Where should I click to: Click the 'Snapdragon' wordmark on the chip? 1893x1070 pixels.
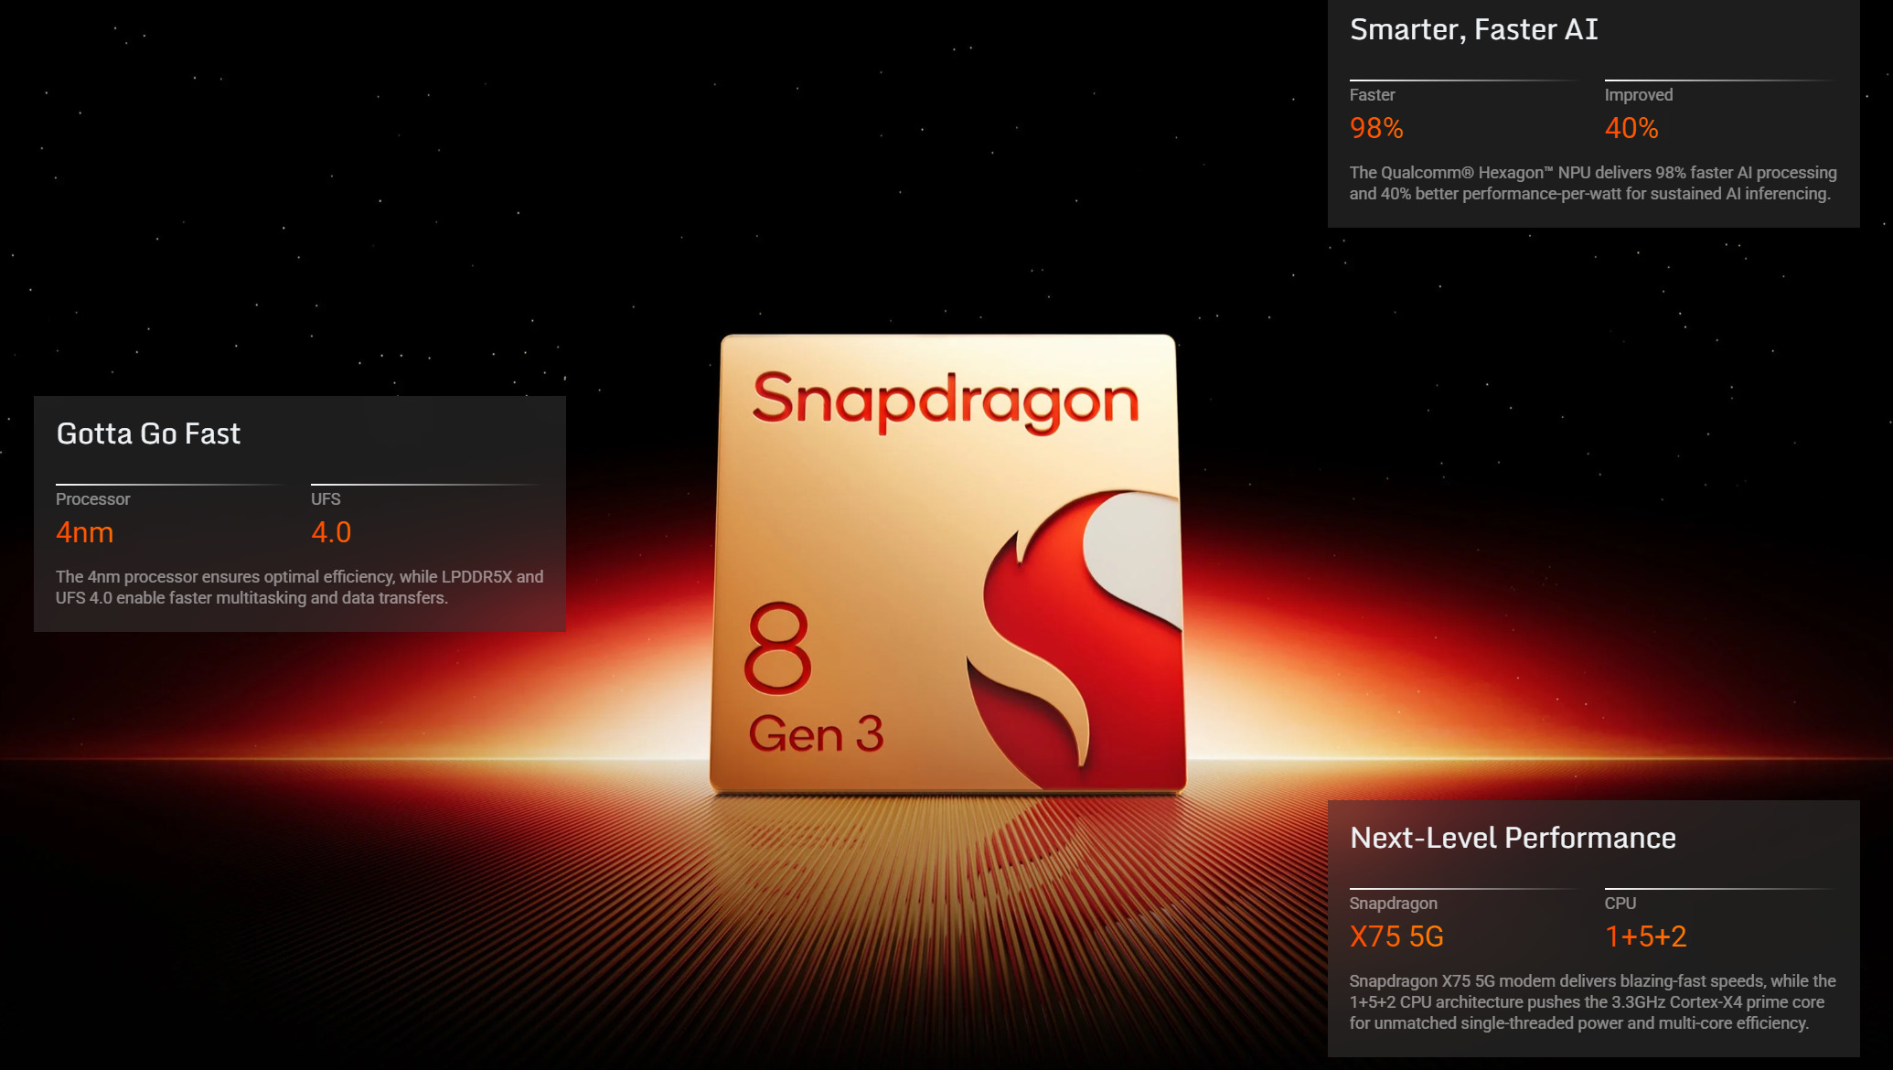pyautogui.click(x=946, y=401)
